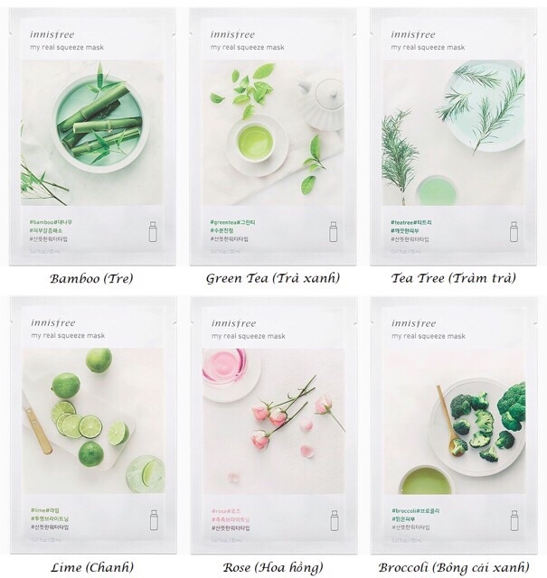This screenshot has height=578, width=547.
Task: Click the #greentea hashtag on the package
Action: (223, 222)
